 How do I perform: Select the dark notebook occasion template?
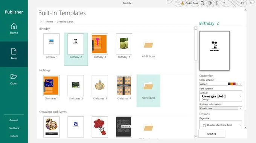(124, 127)
